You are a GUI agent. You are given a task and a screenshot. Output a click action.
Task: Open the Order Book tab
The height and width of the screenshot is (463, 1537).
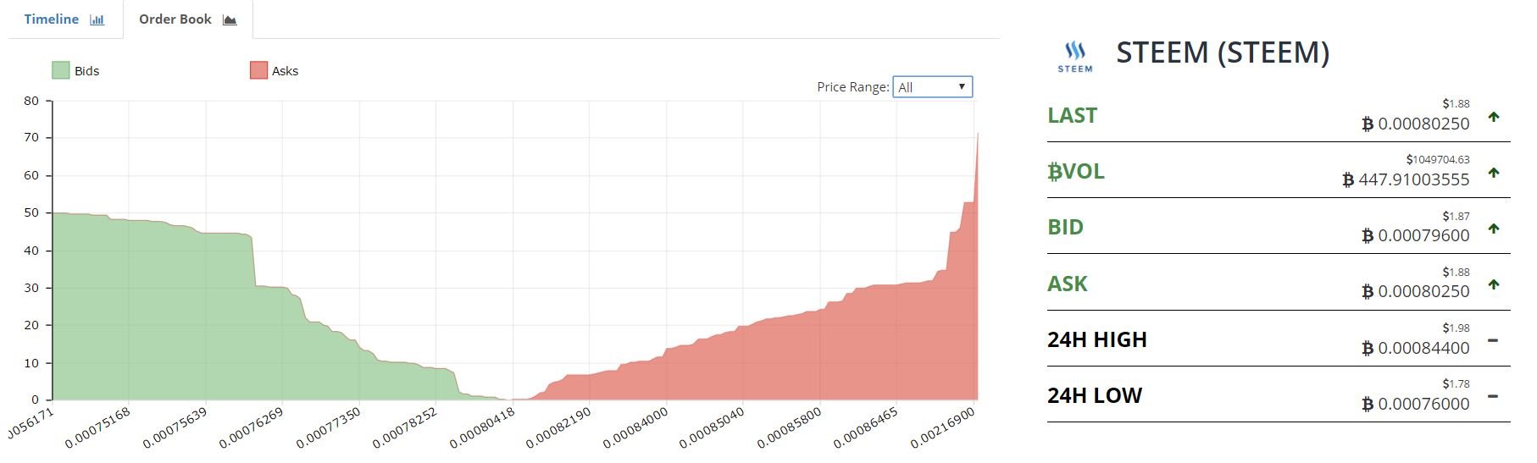pos(187,19)
